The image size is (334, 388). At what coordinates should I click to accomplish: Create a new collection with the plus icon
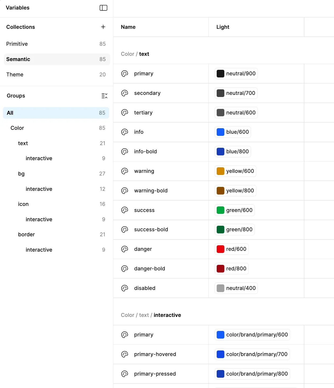(x=103, y=27)
